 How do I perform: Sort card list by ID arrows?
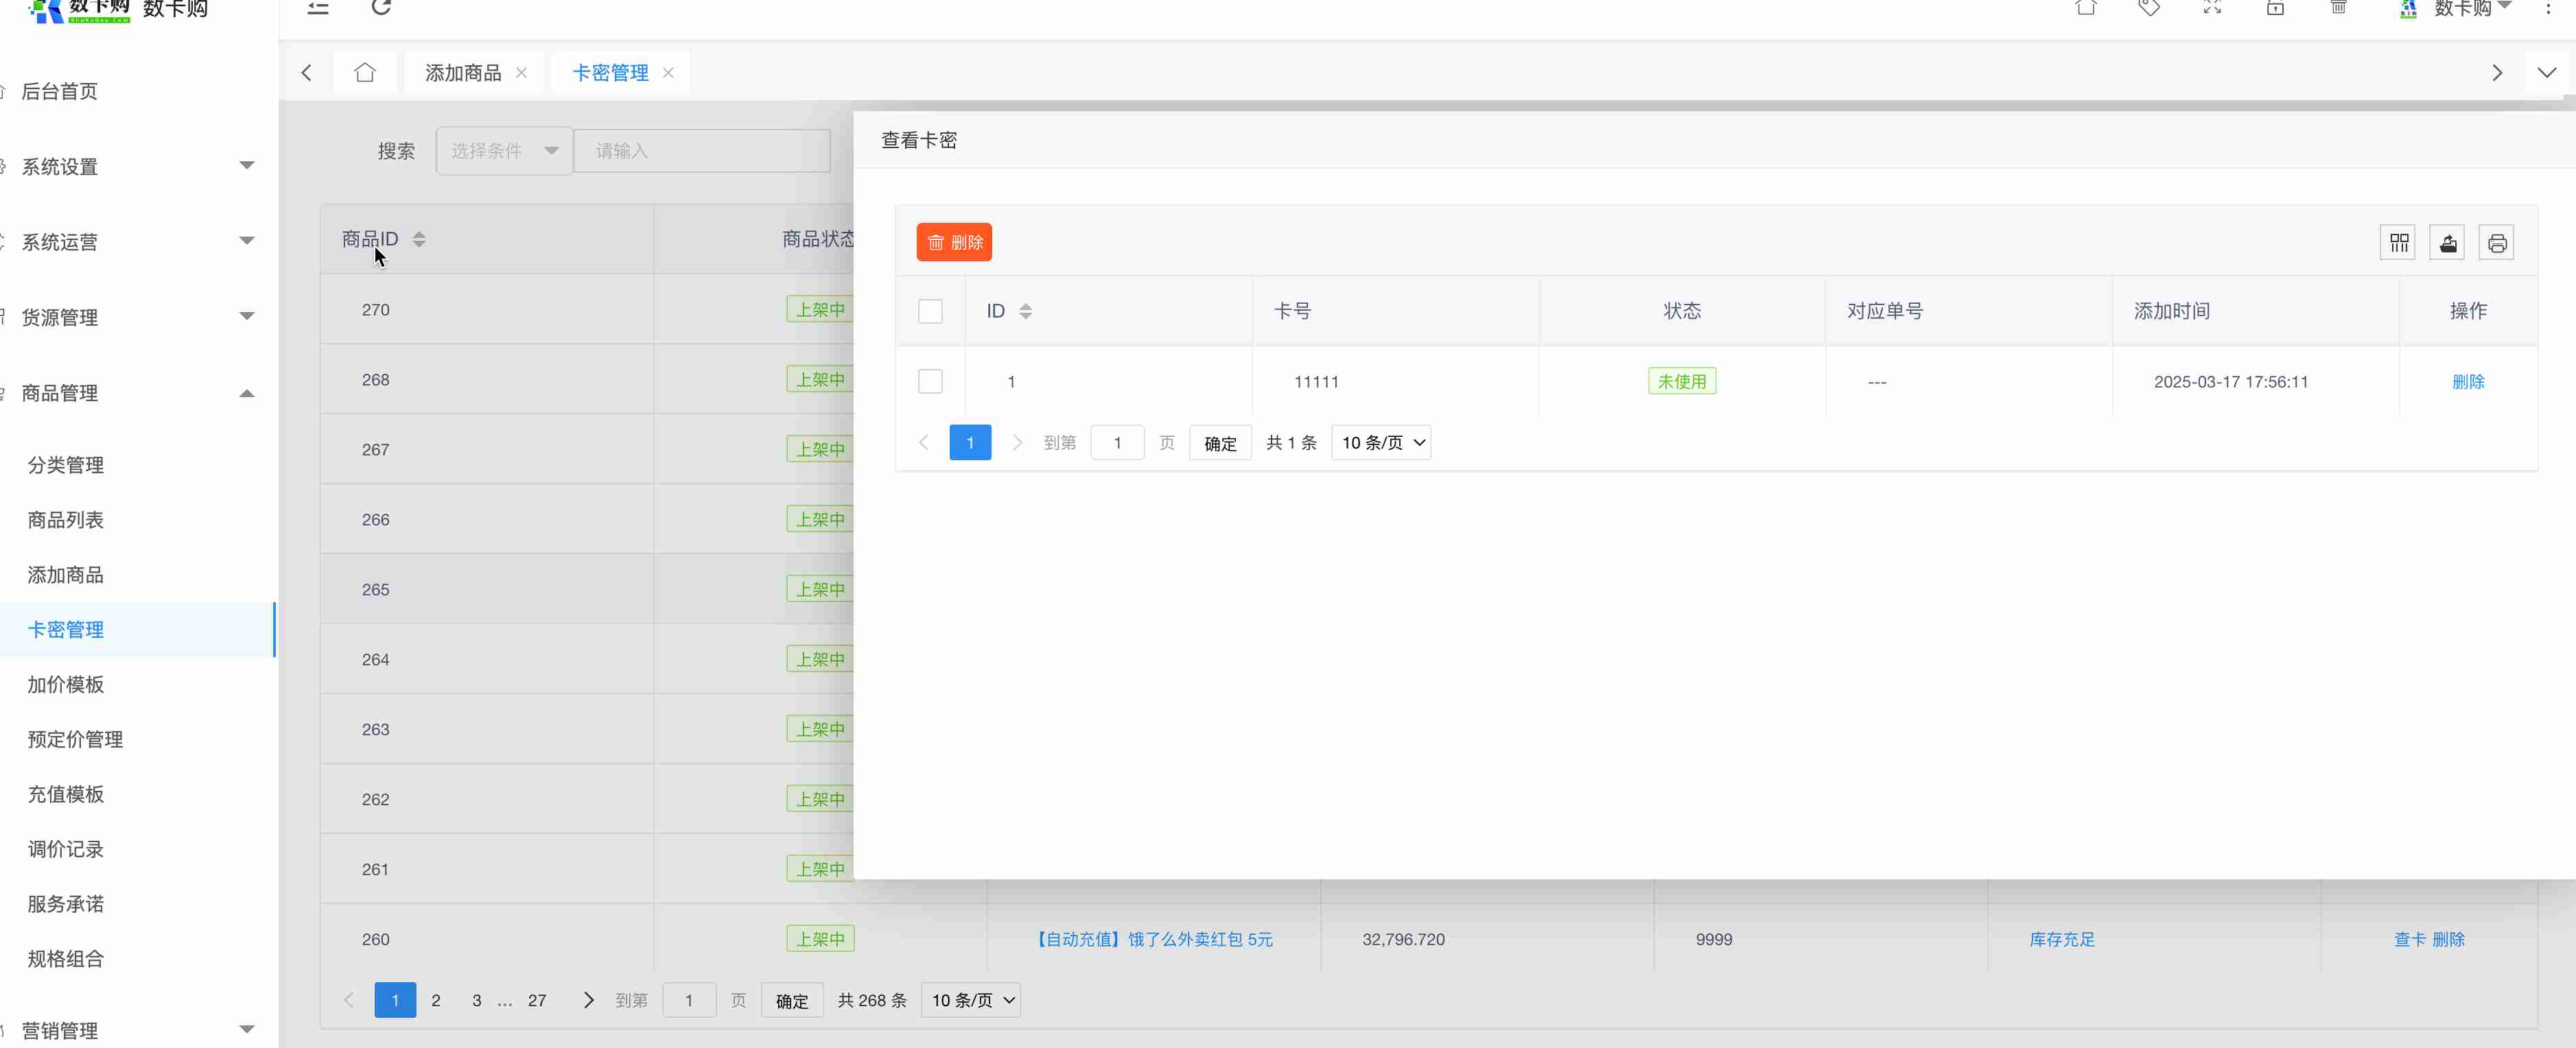pos(1025,311)
